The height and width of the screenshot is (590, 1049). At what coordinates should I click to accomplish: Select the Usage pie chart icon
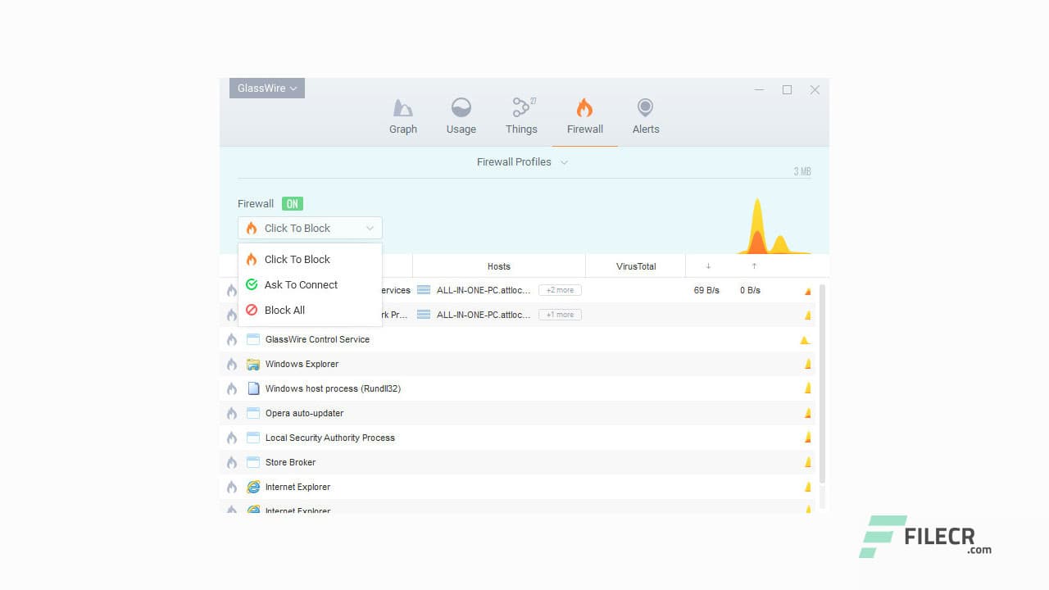pos(461,107)
